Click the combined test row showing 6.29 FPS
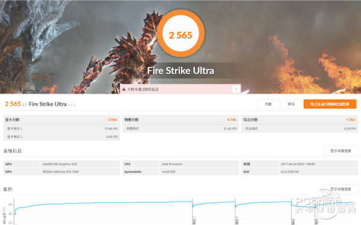 click(300, 128)
